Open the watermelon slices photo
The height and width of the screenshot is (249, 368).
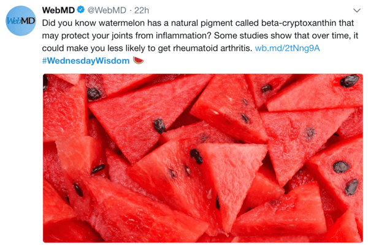(203, 158)
